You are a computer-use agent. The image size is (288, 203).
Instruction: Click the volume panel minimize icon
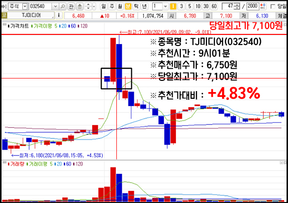point(281,163)
